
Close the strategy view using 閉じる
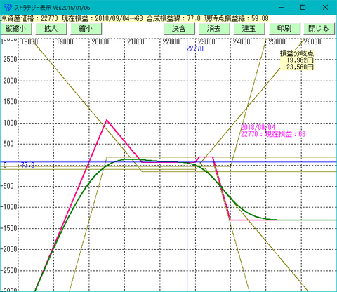coord(319,29)
